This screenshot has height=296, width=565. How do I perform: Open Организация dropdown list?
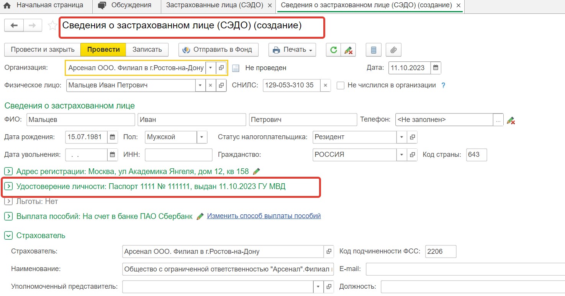(x=210, y=68)
